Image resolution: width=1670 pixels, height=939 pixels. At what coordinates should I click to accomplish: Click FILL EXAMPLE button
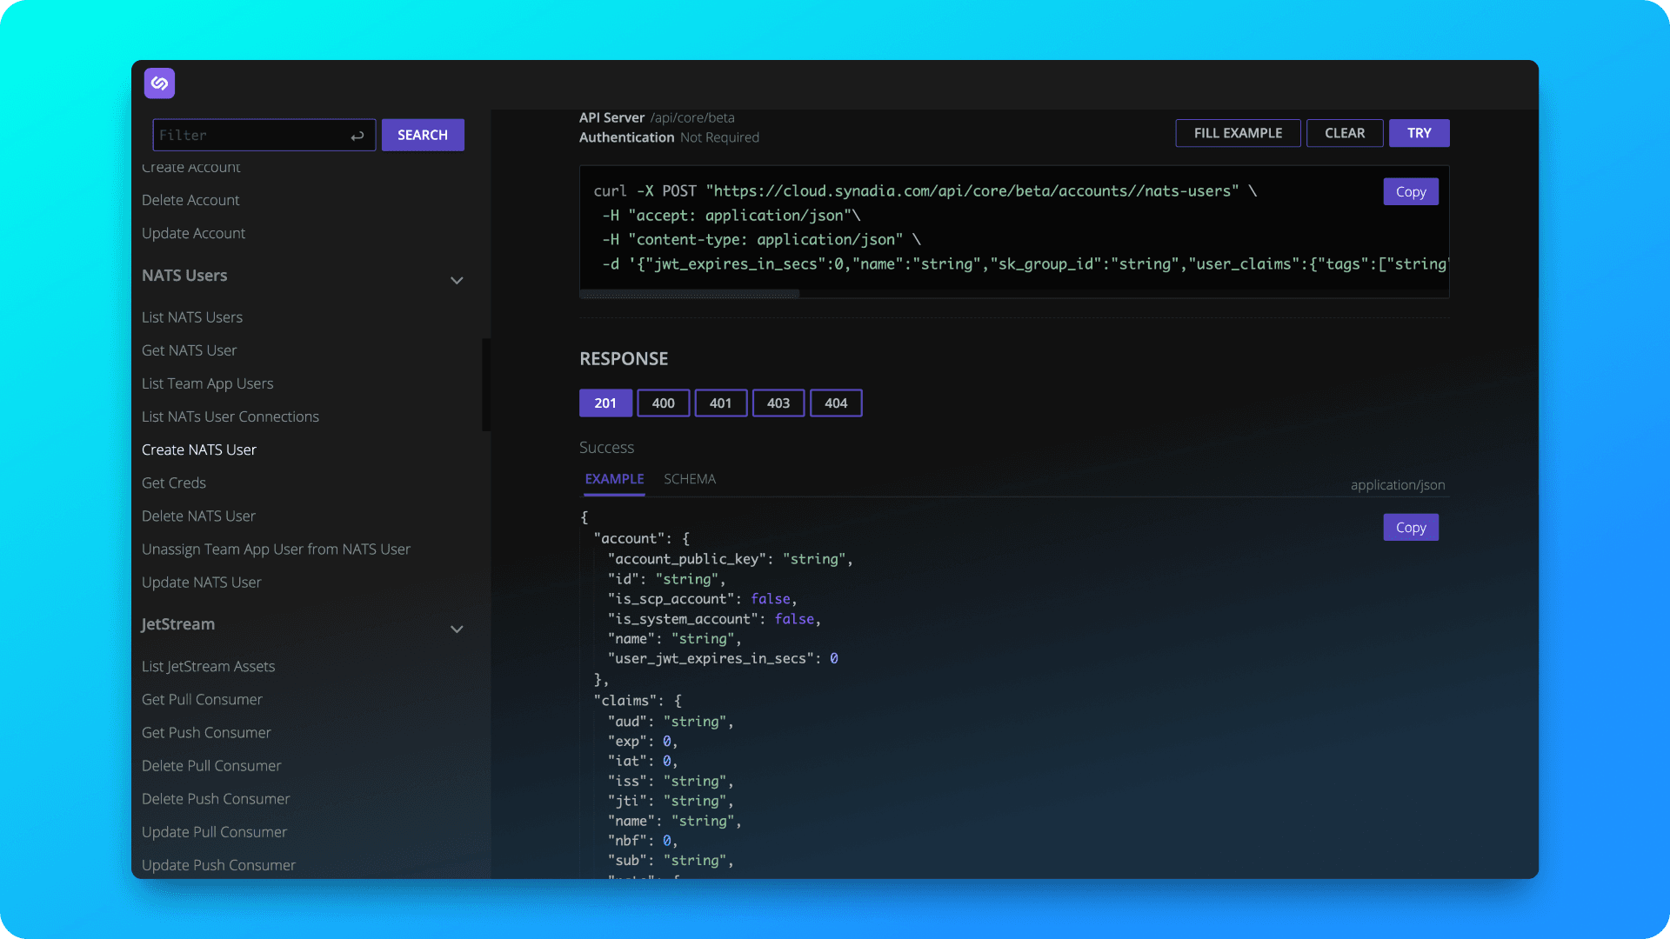click(x=1237, y=133)
